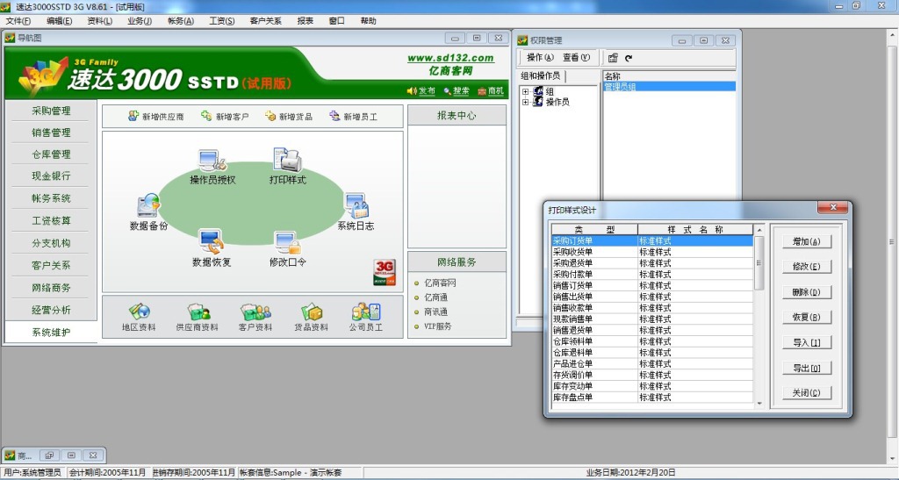Click scroll down arrow in print style list
The image size is (899, 480).
coord(759,404)
